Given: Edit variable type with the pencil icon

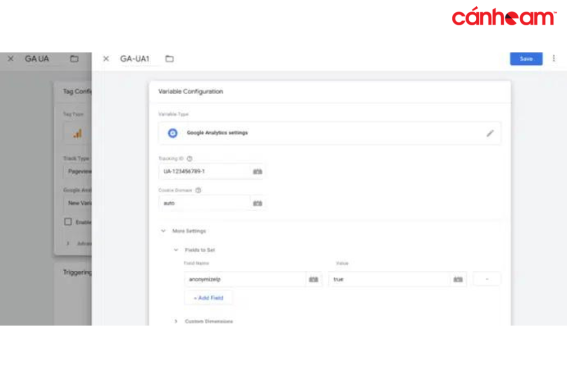Looking at the screenshot, I should (x=490, y=133).
